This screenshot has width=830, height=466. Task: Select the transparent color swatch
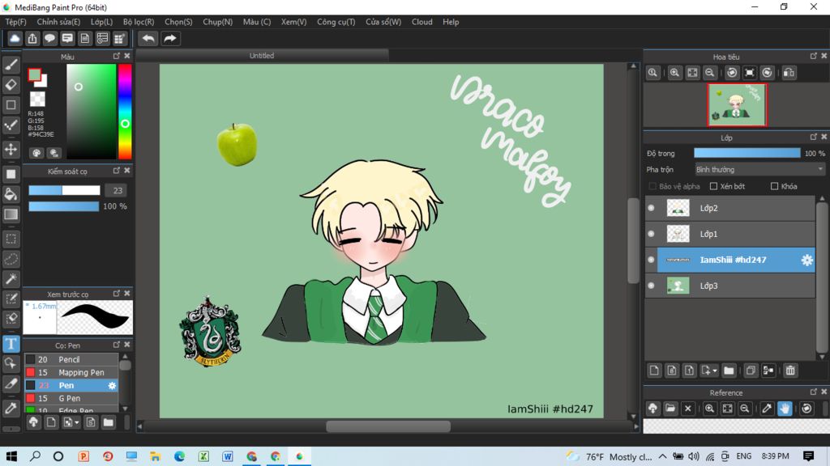tap(37, 99)
